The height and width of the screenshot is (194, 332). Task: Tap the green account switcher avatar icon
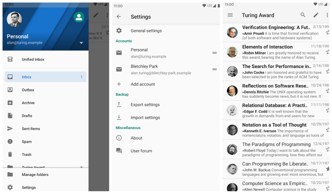(x=79, y=17)
